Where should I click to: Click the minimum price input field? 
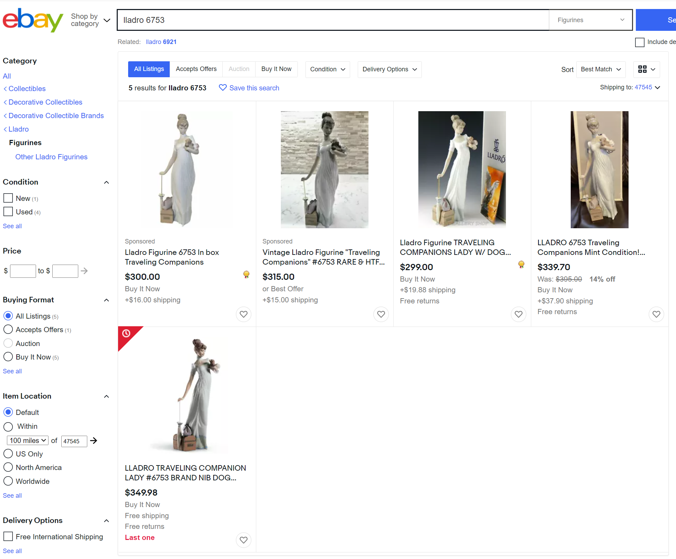(x=23, y=271)
